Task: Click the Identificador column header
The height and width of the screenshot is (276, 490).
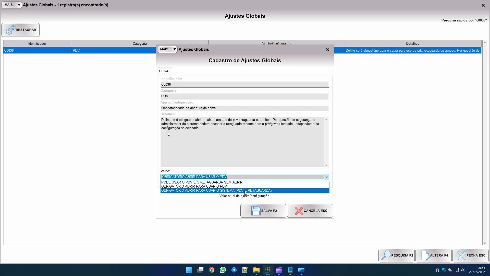Action: [37, 43]
